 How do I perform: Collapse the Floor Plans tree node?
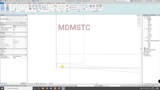tap(145, 18)
